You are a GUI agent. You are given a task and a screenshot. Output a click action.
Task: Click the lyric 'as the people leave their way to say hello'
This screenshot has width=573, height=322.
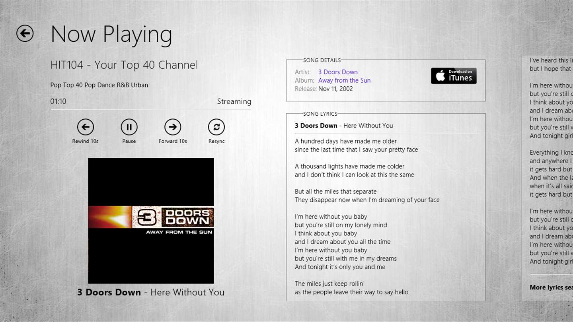click(351, 292)
